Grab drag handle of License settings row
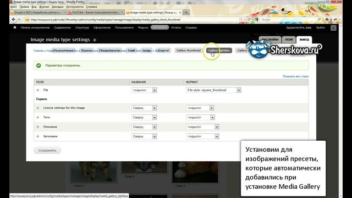 [38, 108]
